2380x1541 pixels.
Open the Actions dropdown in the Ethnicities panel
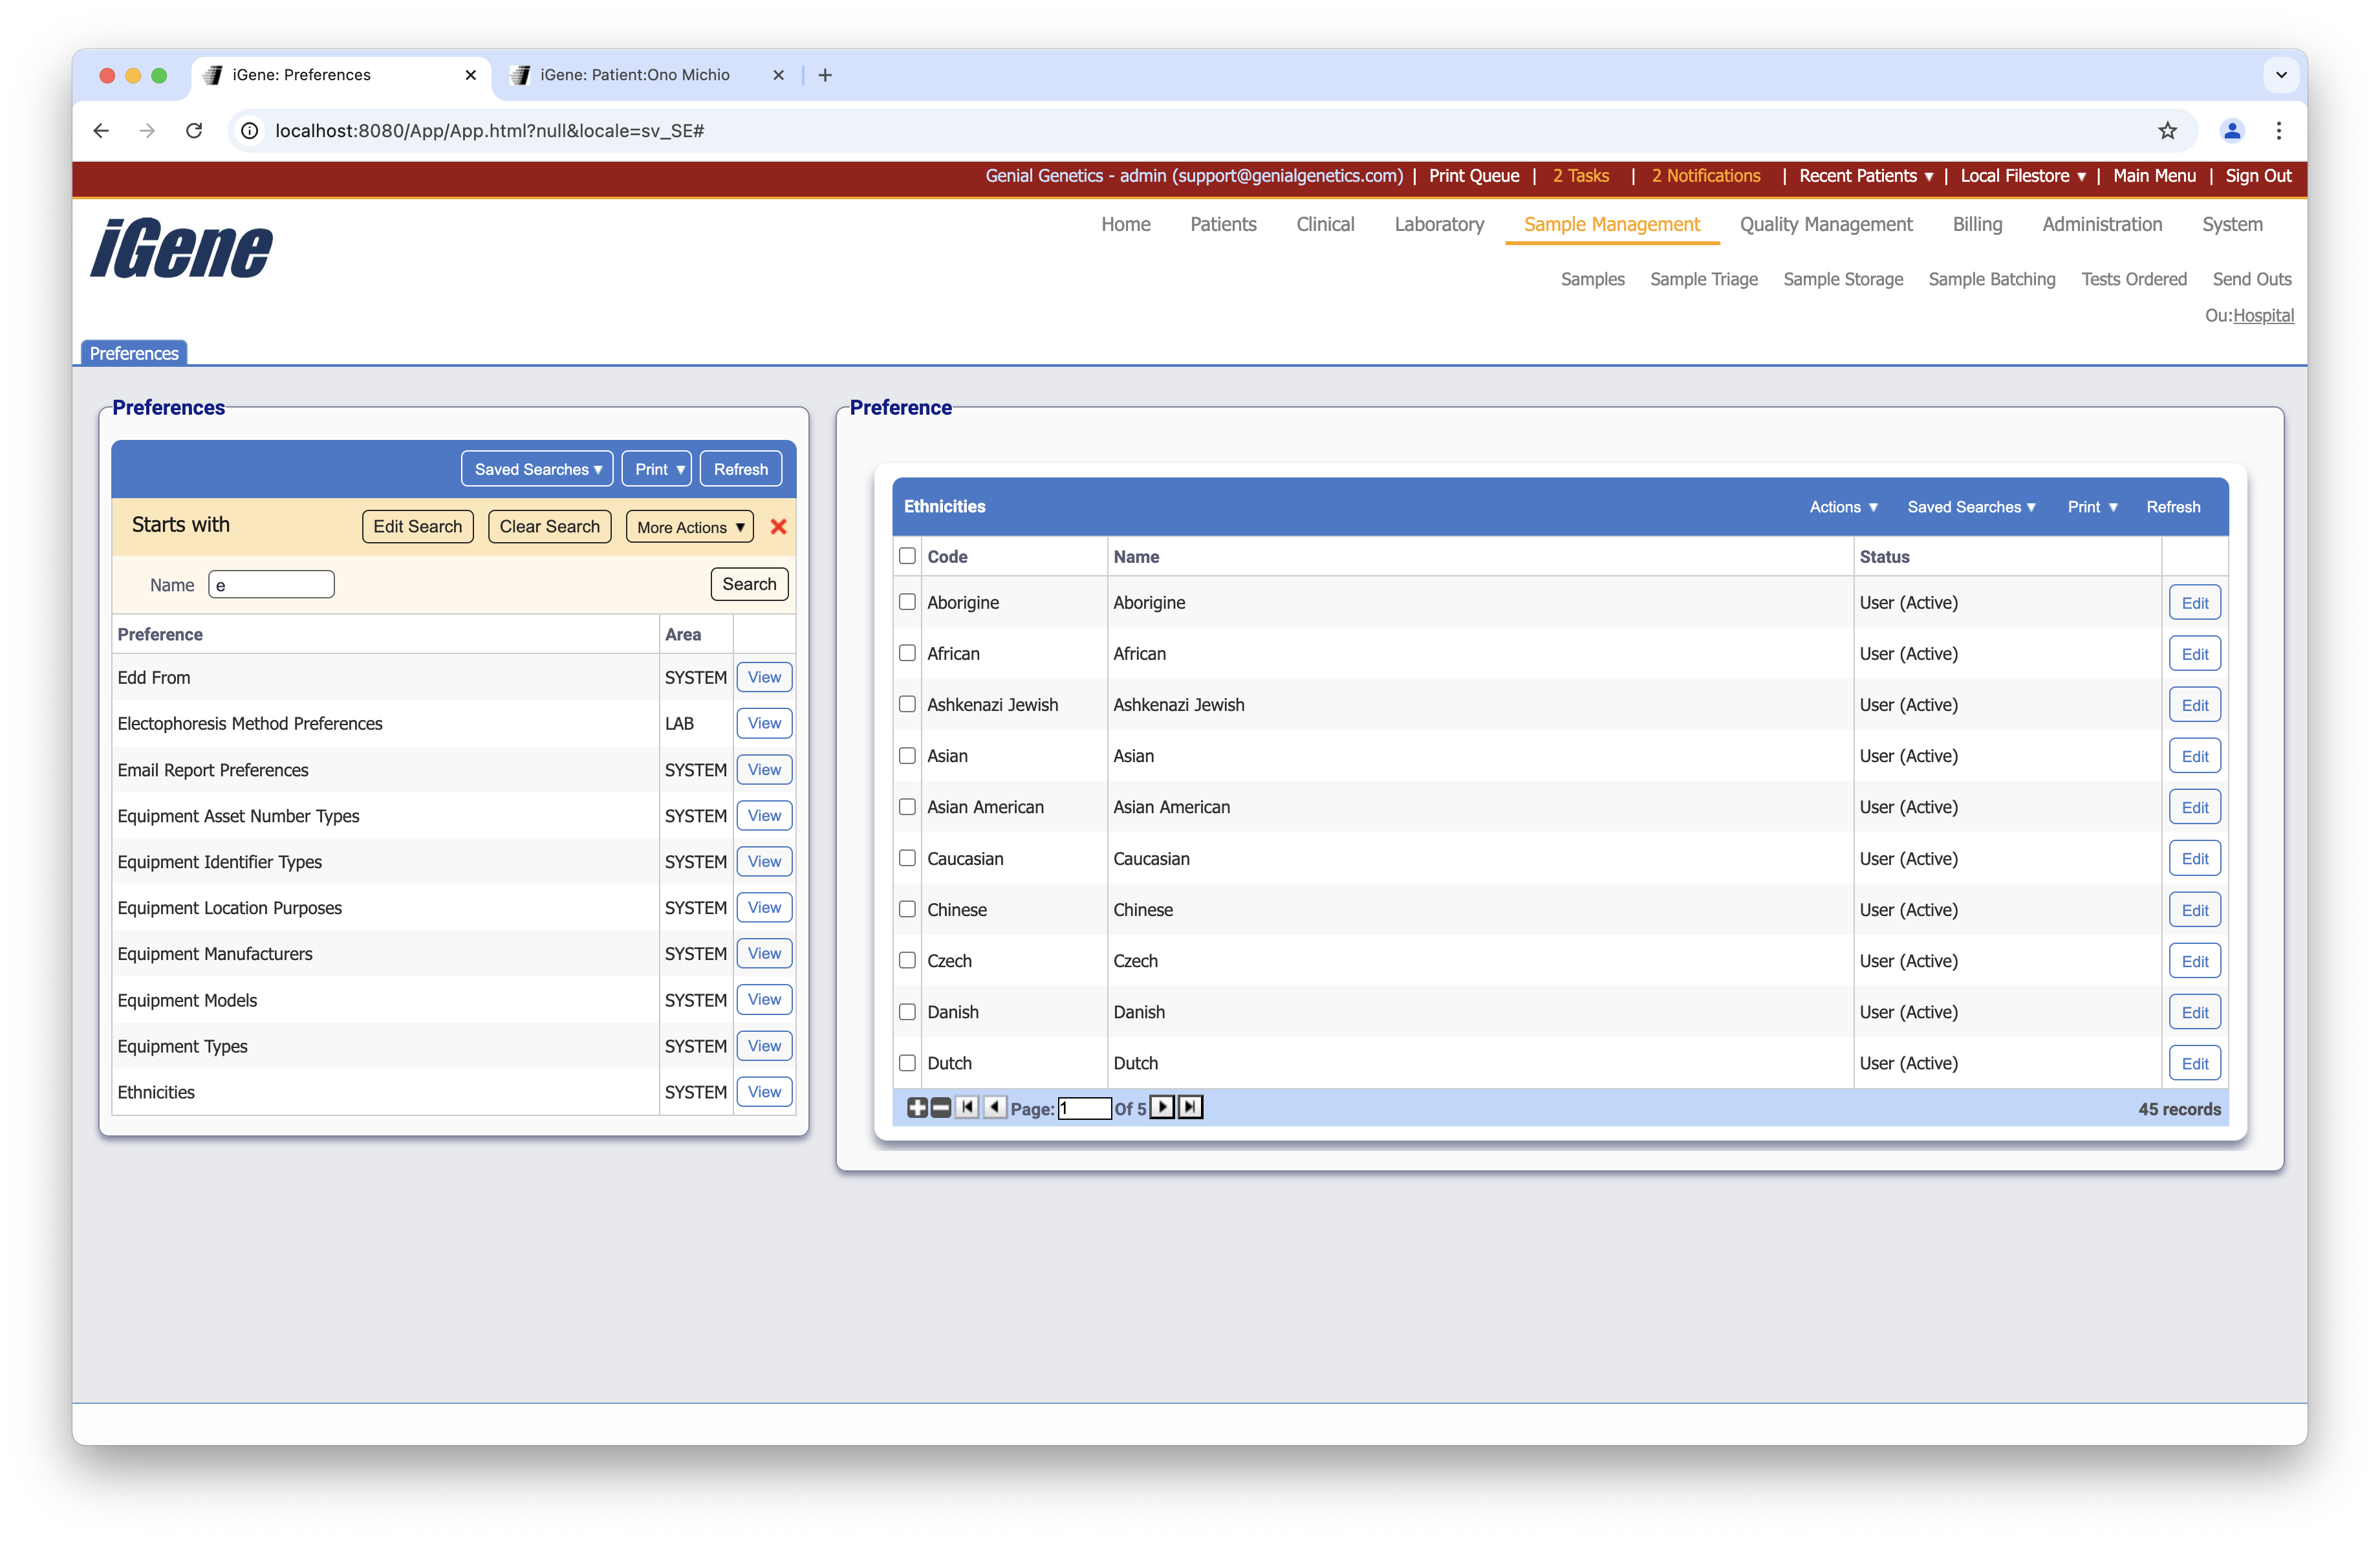click(1843, 507)
